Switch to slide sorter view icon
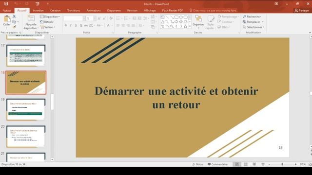Viewport: 312px width, 175px height. click(246, 164)
